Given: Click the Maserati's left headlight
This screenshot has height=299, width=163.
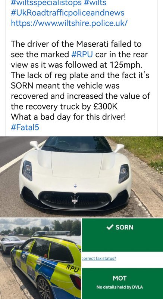Looking at the screenshot, I should (27, 170).
